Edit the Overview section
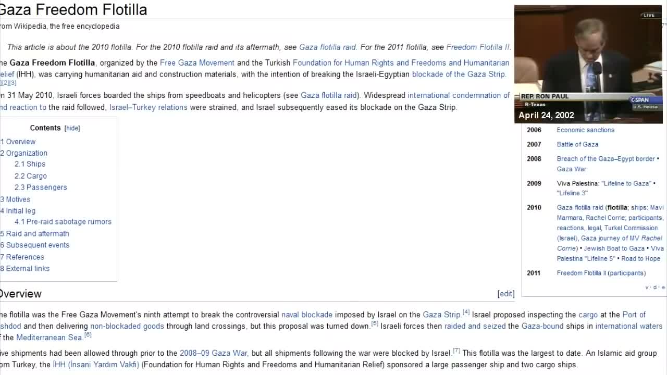 click(x=506, y=294)
